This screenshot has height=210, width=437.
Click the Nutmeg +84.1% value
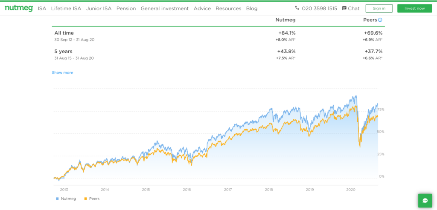pyautogui.click(x=286, y=33)
